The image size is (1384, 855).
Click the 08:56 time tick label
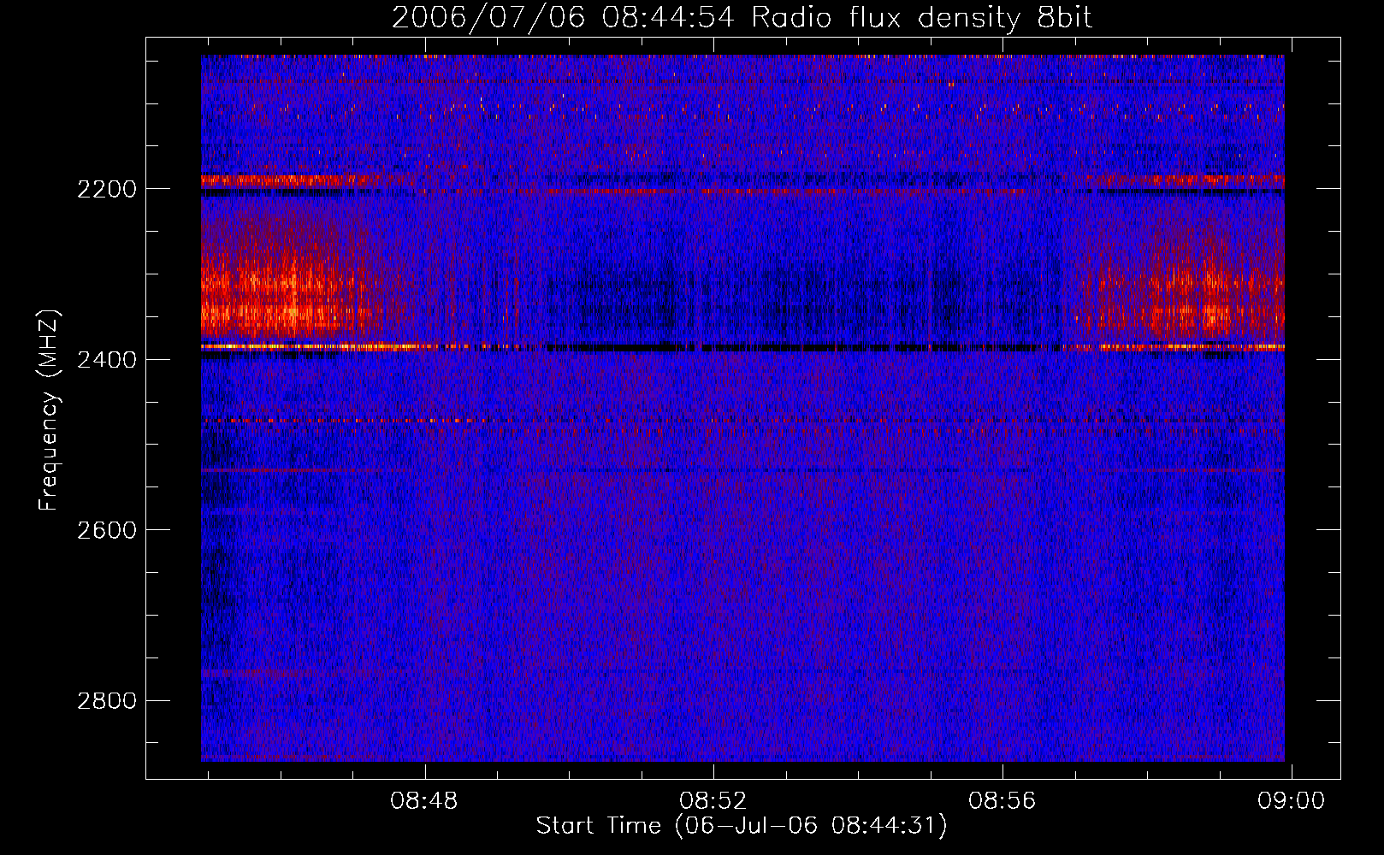pos(1003,801)
